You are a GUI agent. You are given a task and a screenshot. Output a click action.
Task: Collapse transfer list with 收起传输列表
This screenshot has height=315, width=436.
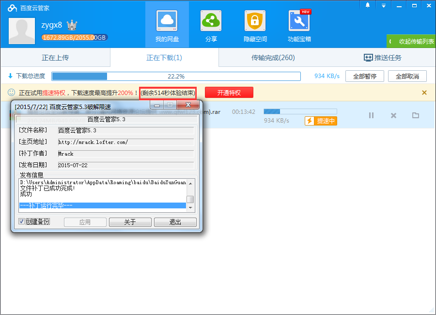tap(411, 42)
